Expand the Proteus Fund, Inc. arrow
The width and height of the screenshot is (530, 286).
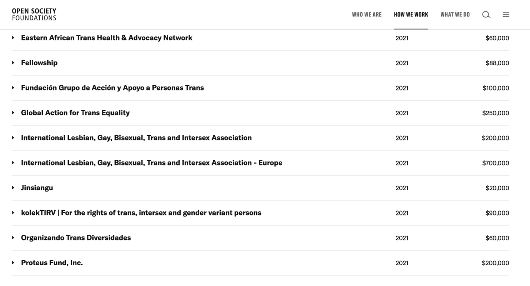pyautogui.click(x=13, y=263)
